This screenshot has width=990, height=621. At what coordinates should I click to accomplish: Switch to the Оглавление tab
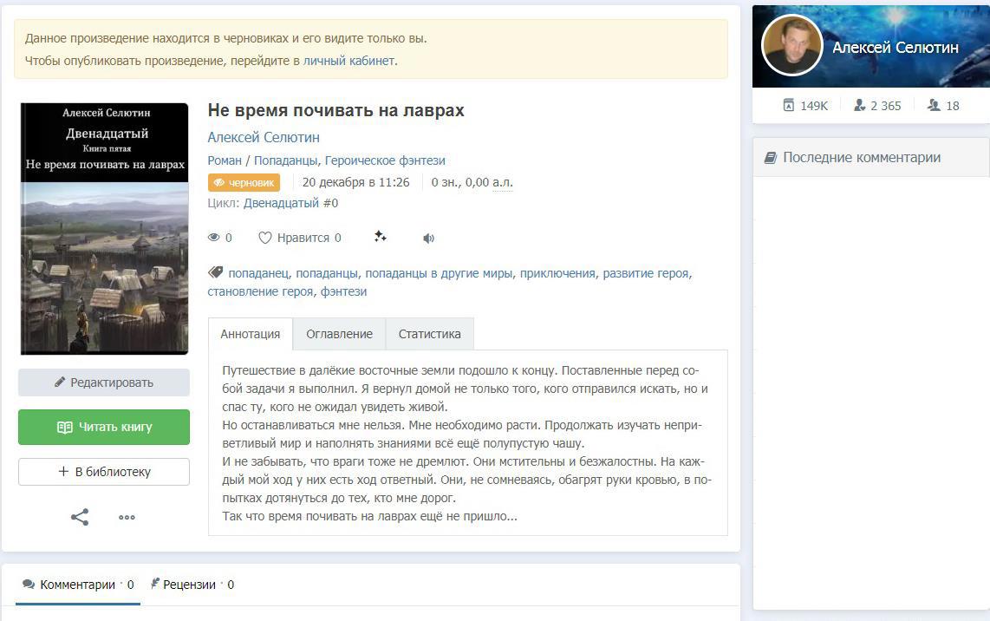(x=339, y=334)
